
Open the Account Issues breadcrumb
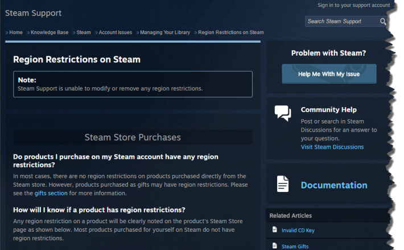tap(115, 32)
